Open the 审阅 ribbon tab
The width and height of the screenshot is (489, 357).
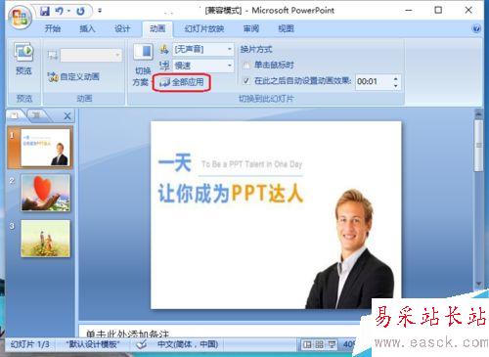251,28
